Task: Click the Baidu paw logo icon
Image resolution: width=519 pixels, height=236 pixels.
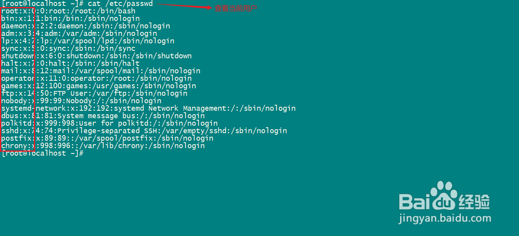Action: tap(443, 196)
